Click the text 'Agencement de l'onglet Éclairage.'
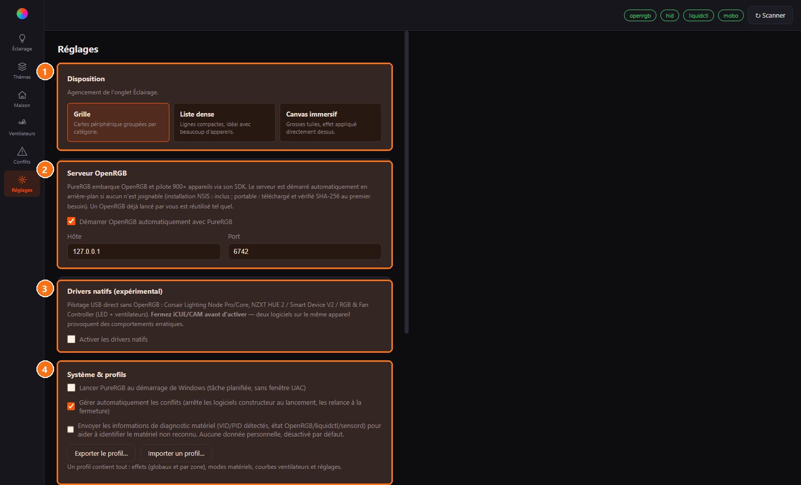 click(113, 92)
